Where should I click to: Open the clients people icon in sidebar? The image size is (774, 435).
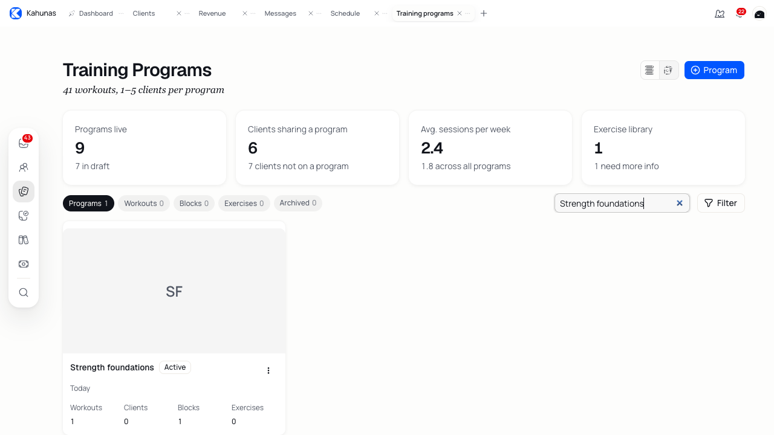(24, 167)
